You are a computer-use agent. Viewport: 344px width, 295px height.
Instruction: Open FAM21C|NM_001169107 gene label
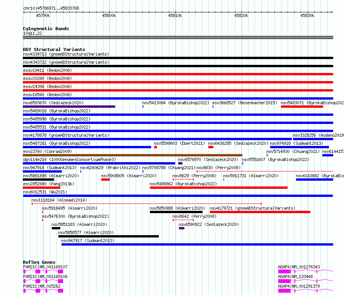(45, 267)
